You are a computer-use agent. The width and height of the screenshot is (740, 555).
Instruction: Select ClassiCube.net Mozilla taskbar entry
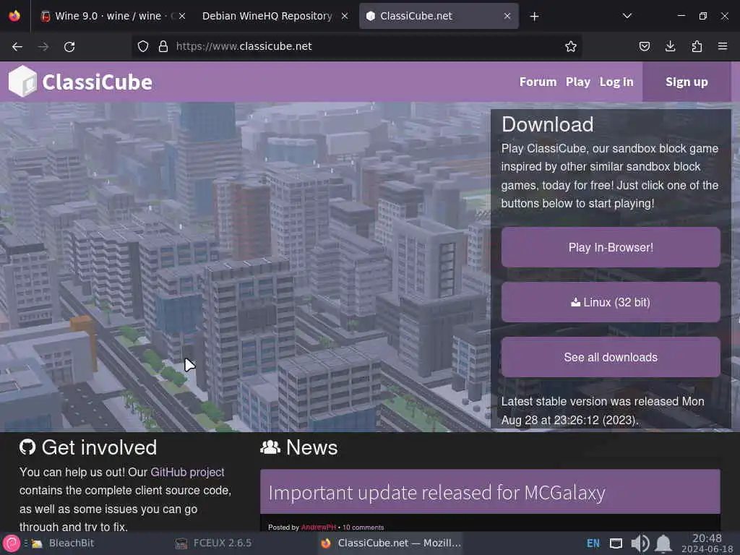click(x=390, y=543)
